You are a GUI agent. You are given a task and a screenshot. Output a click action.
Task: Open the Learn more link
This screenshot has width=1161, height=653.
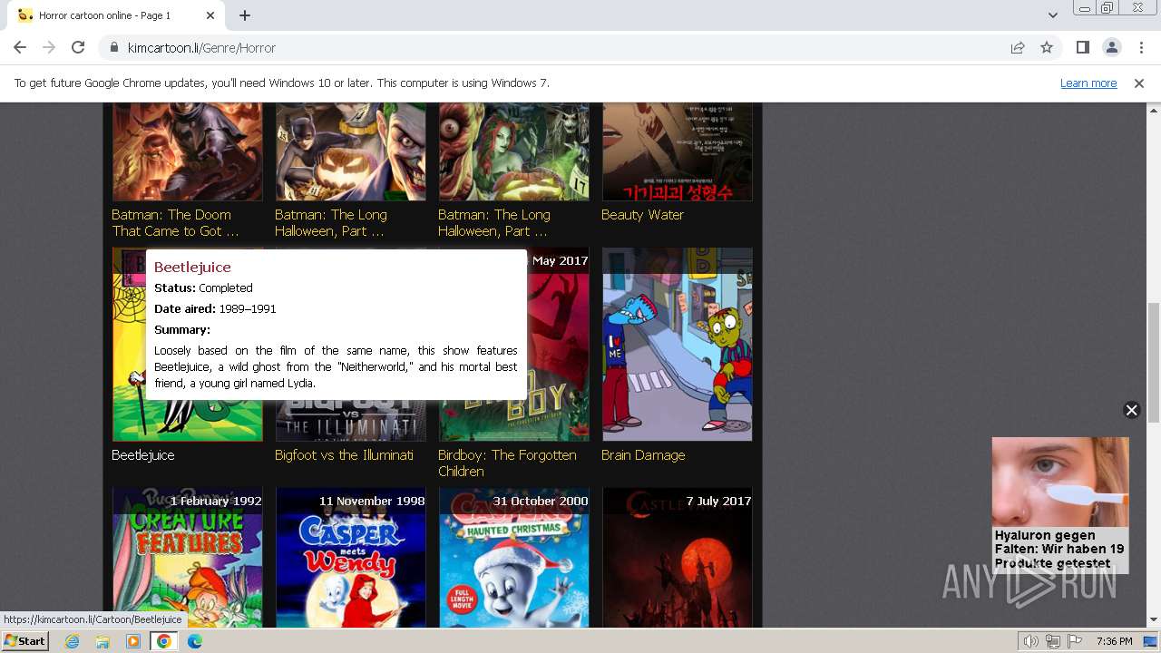tap(1088, 83)
